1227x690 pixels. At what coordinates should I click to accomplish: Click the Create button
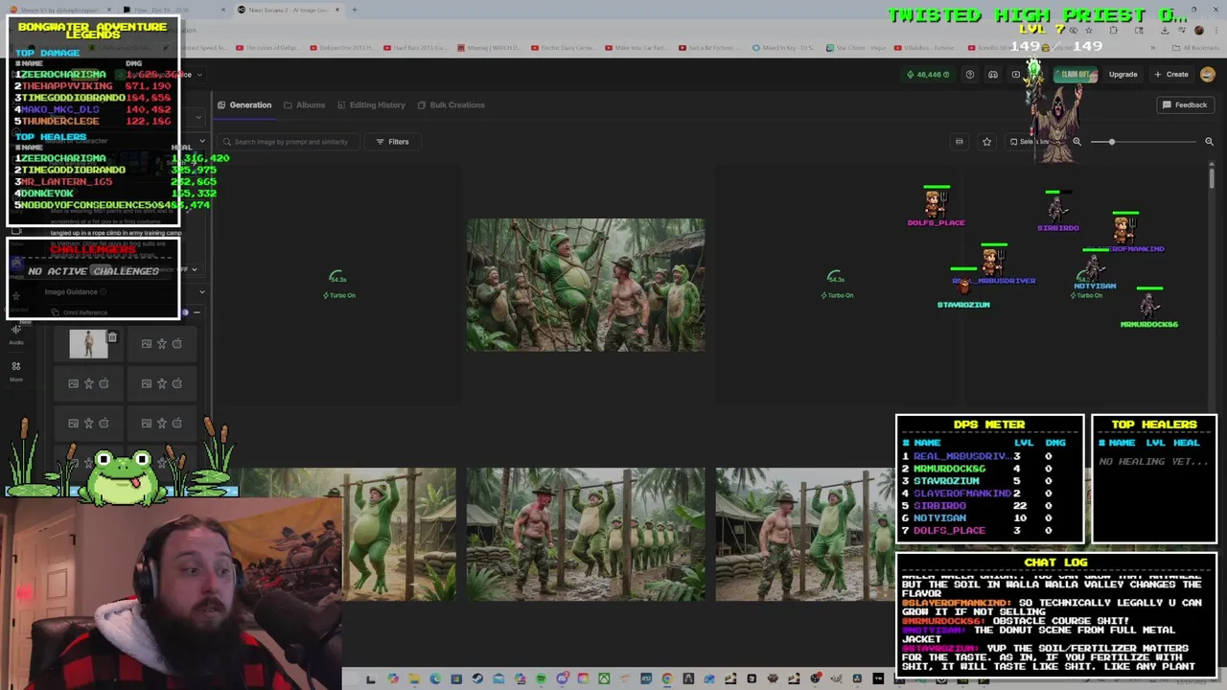[1171, 75]
